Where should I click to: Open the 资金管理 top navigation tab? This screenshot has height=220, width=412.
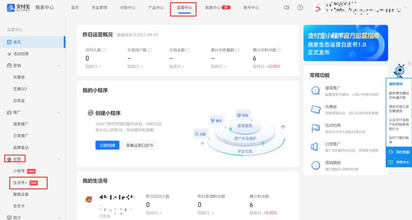[x=99, y=8]
